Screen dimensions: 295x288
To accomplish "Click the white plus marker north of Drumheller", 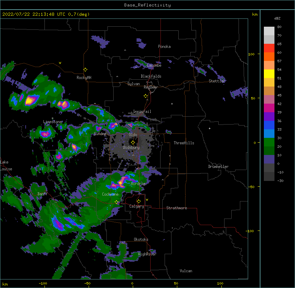I will [x=209, y=128].
